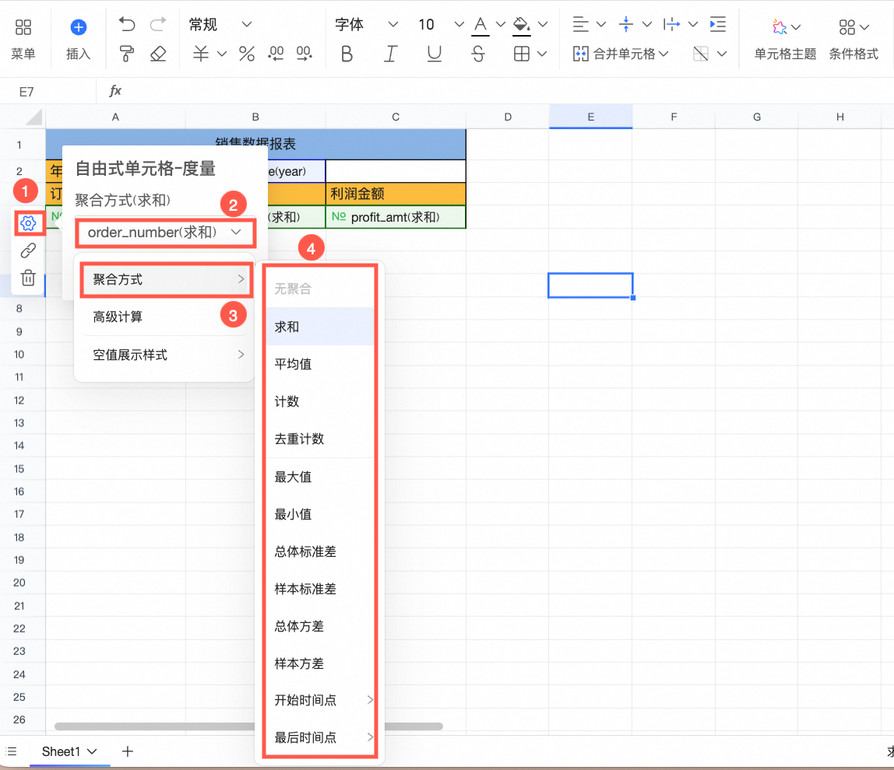The height and width of the screenshot is (770, 894).
Task: Click the formula bar input
Action: tap(508, 91)
